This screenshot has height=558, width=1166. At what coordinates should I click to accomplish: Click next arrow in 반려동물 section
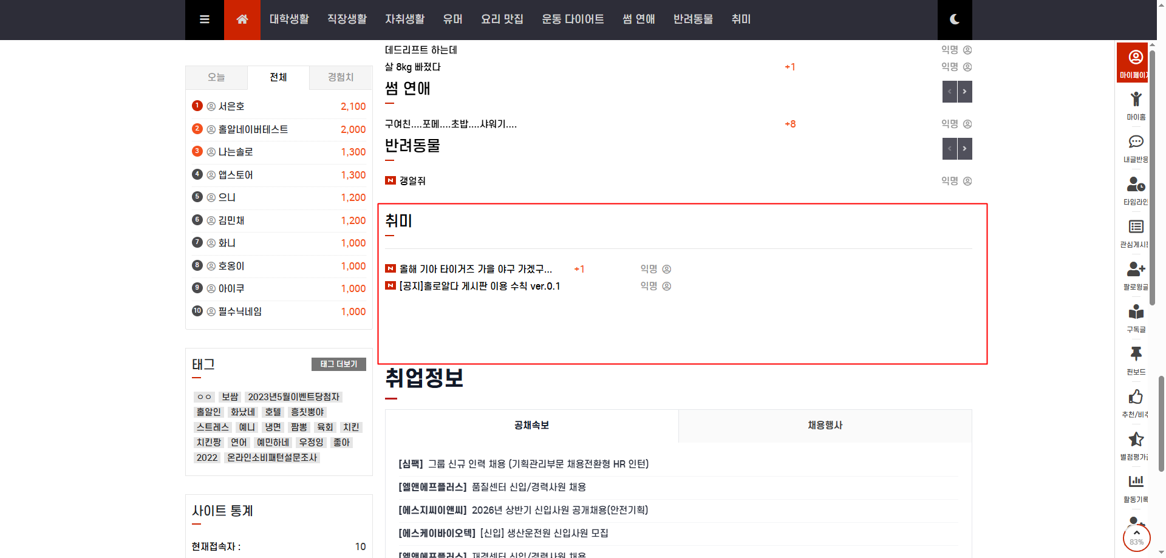tap(964, 149)
